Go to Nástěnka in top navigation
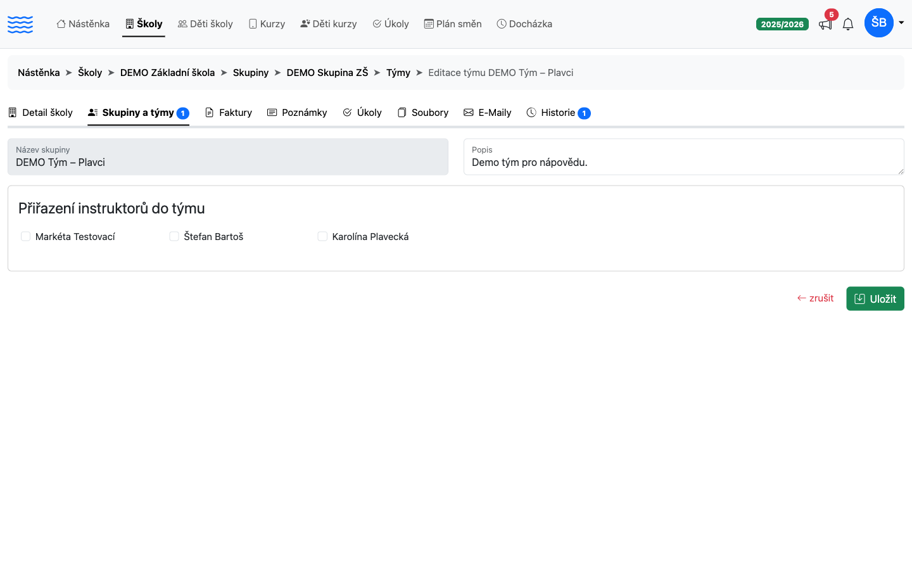This screenshot has height=570, width=912. tap(83, 24)
